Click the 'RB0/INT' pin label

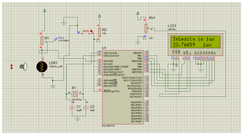pos(137,53)
